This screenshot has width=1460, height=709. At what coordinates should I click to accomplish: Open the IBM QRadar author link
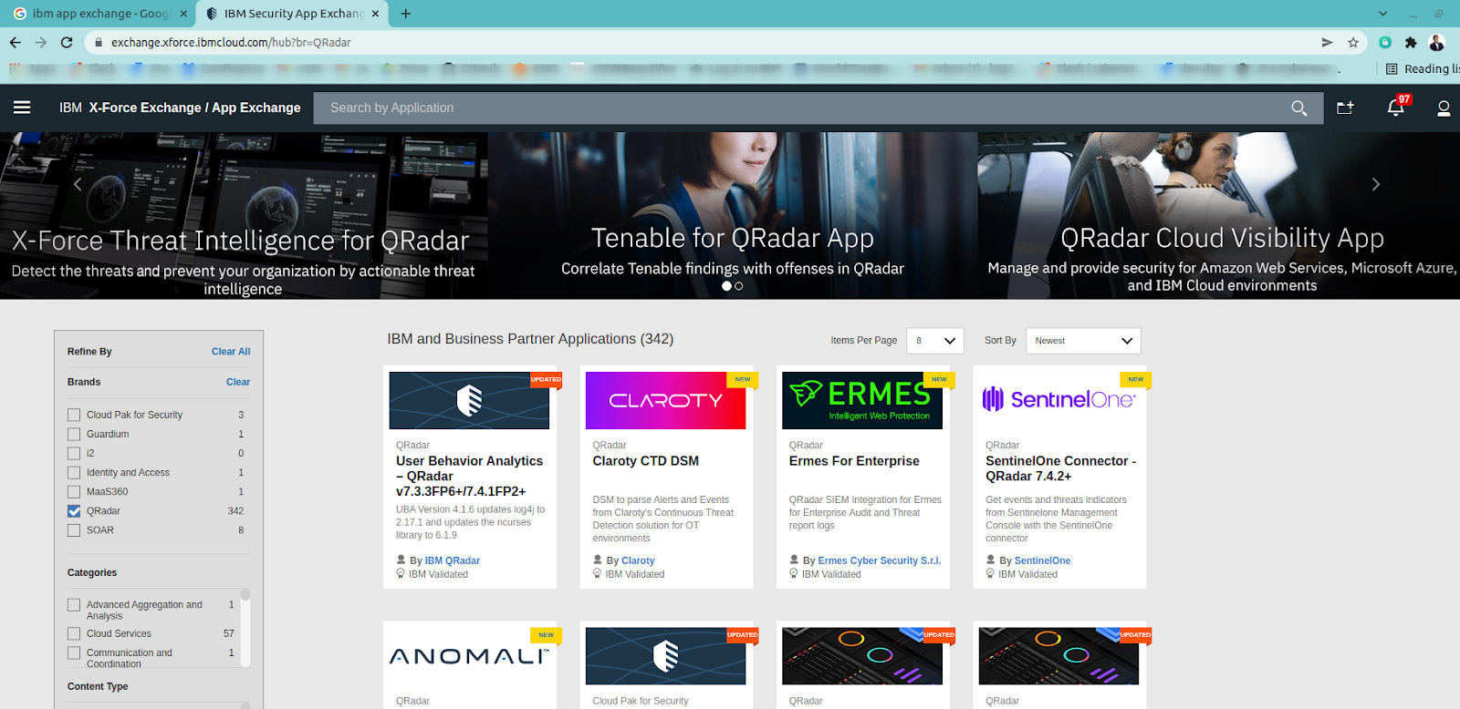point(452,561)
